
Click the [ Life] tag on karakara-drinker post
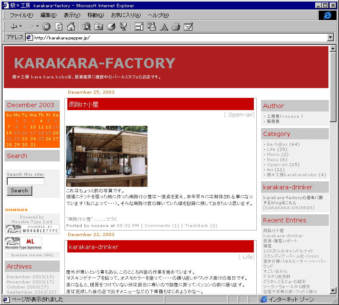(x=247, y=257)
